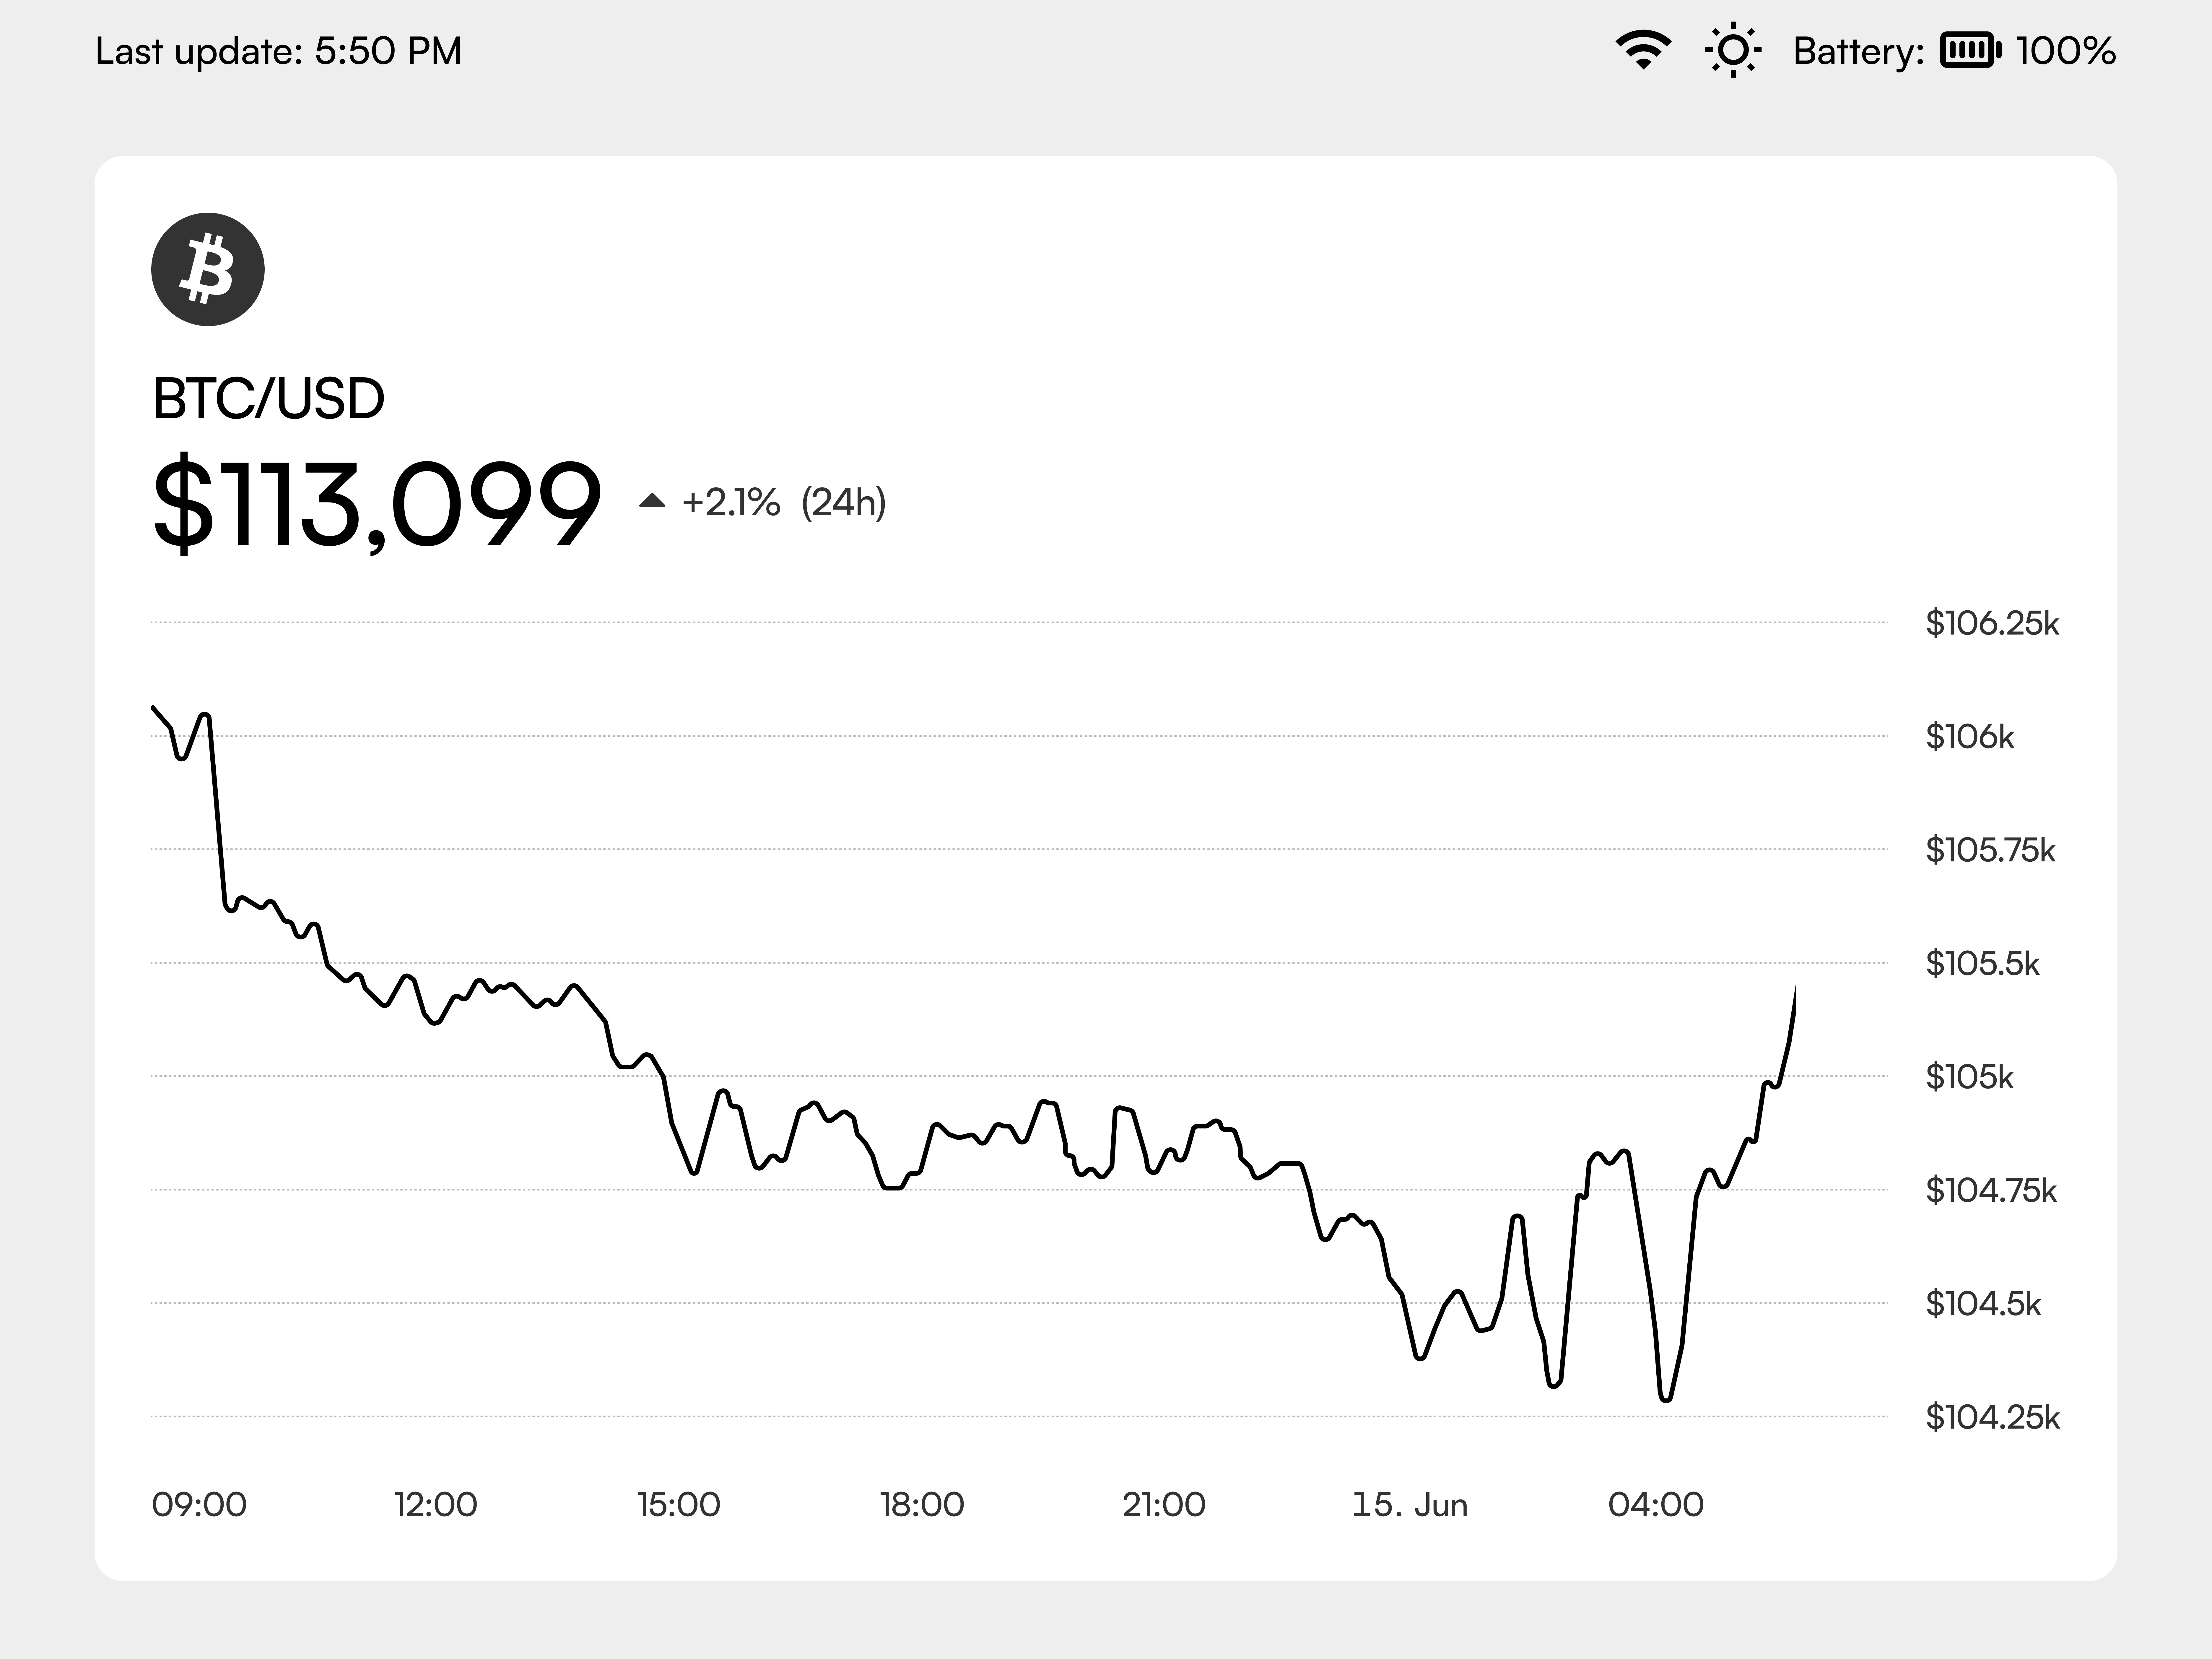Click the Bitcoin logo icon

pyautogui.click(x=208, y=269)
